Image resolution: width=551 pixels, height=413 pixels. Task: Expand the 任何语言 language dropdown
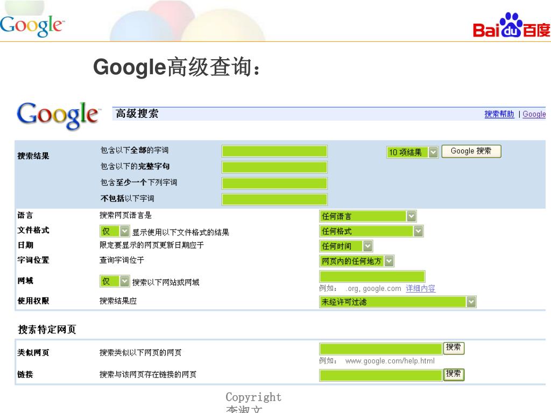point(368,216)
